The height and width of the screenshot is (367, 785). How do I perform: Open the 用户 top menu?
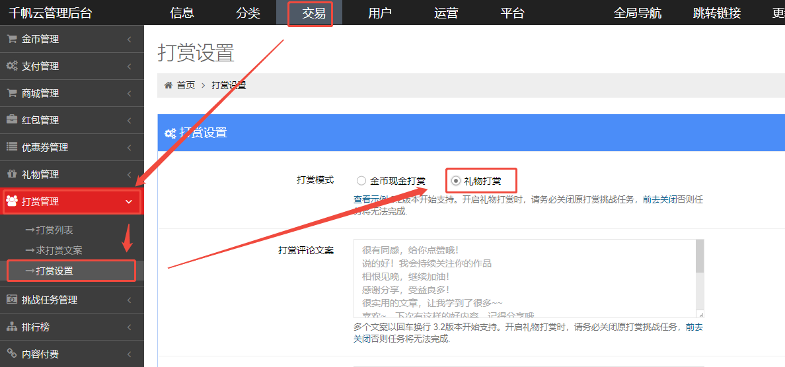click(x=380, y=13)
